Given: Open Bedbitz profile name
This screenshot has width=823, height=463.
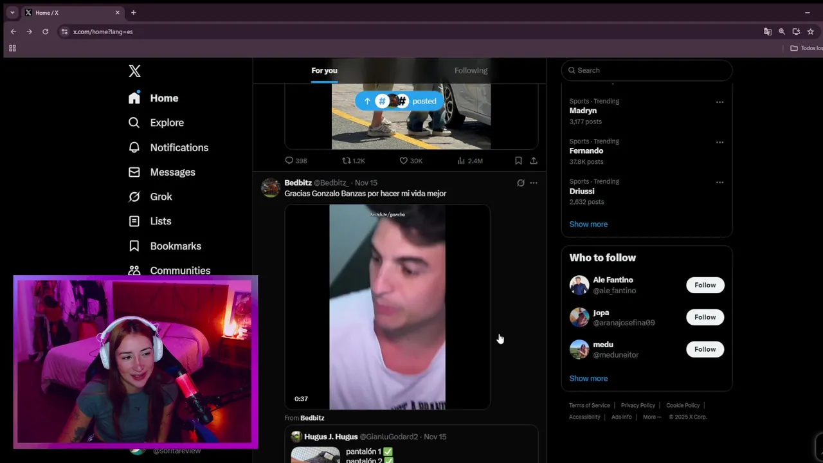Looking at the screenshot, I should [x=298, y=183].
